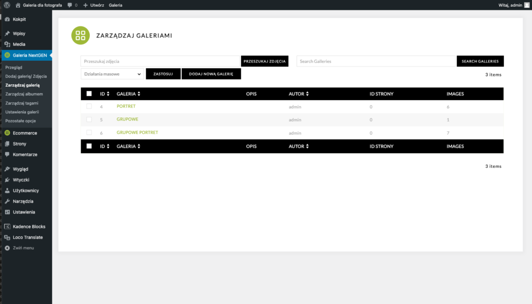Click the WordPress logo icon
Image resolution: width=532 pixels, height=304 pixels.
tap(6, 5)
